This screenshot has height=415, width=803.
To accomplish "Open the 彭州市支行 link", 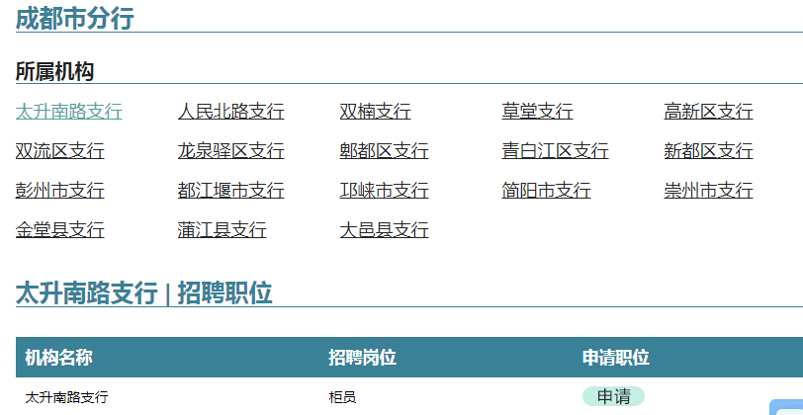I will click(59, 191).
